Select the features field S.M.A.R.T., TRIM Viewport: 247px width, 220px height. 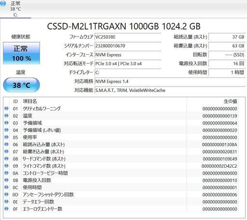pos(170,90)
